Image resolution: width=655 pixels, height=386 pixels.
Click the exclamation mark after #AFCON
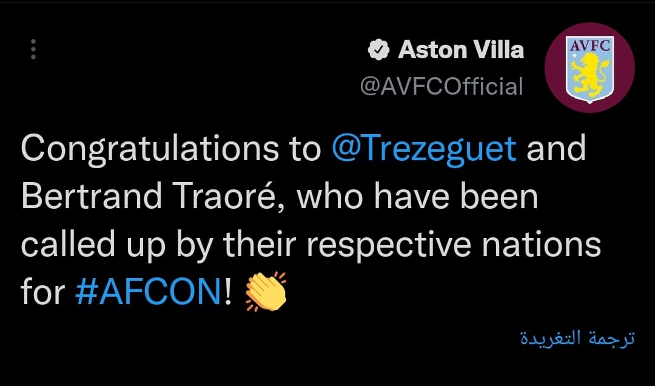(228, 293)
